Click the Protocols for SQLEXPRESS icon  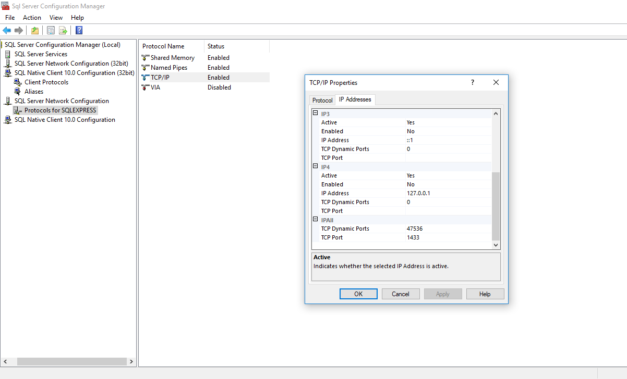(18, 110)
